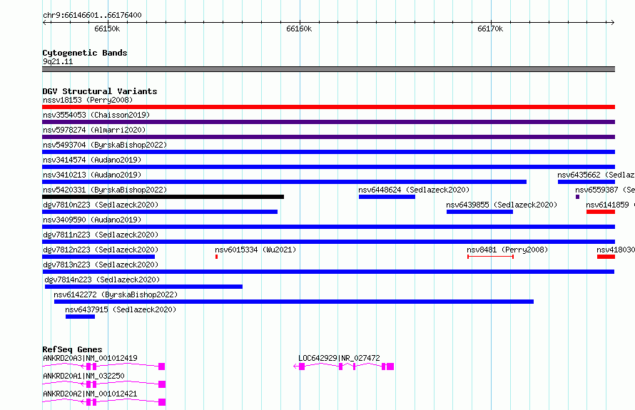
Task: Open the dgv7813n223 (Sedlazeck2020) label
Action: coord(101,265)
